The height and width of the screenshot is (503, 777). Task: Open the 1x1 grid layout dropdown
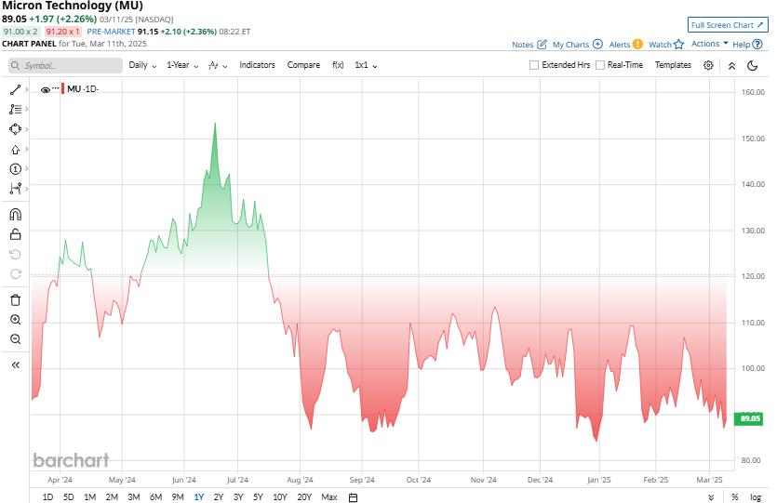(366, 65)
